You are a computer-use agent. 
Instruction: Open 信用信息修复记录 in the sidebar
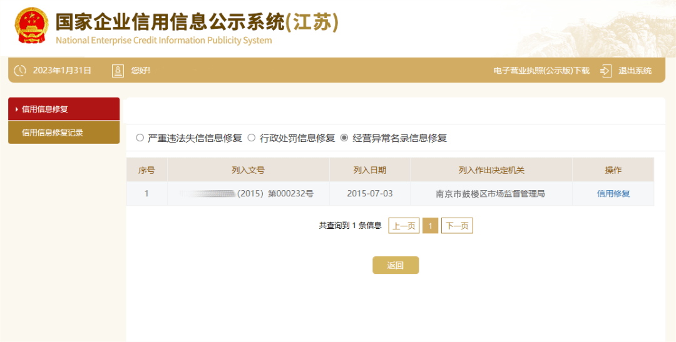tap(53, 133)
